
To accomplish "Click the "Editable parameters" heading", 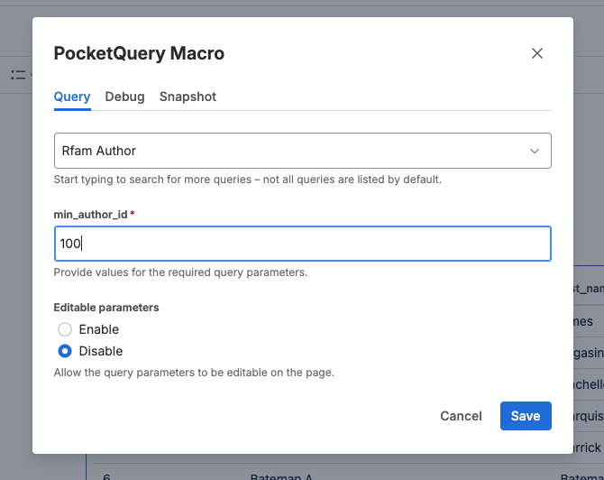I will click(x=106, y=308).
